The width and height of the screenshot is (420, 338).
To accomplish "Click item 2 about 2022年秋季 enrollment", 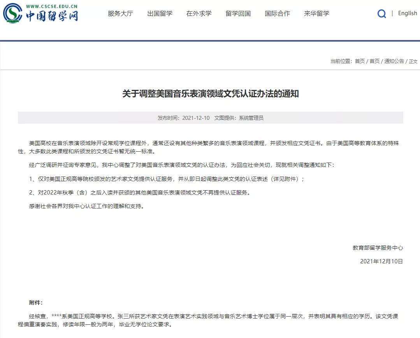I will click(140, 193).
